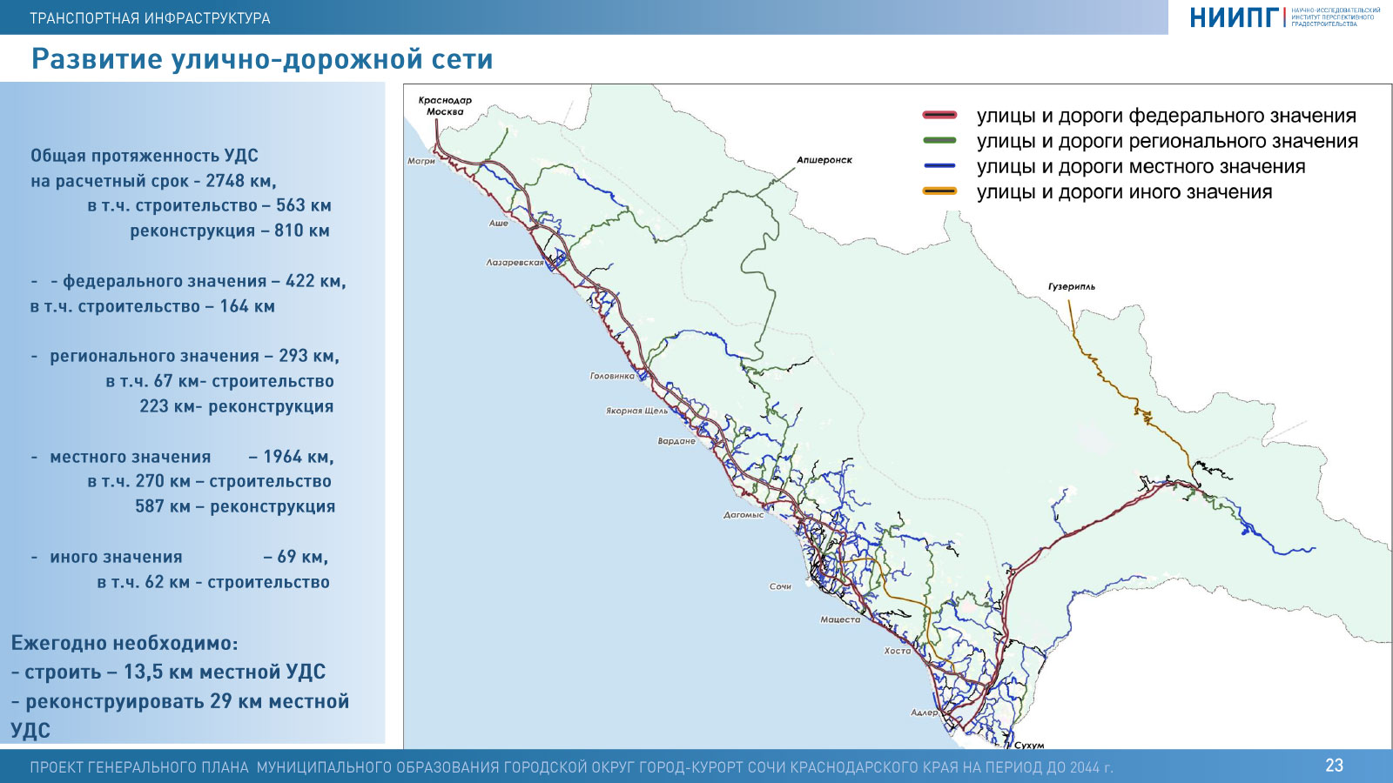Screen dimensions: 1393x783
Task: Click line 'реконструкция – 810 км'
Action: tap(230, 231)
